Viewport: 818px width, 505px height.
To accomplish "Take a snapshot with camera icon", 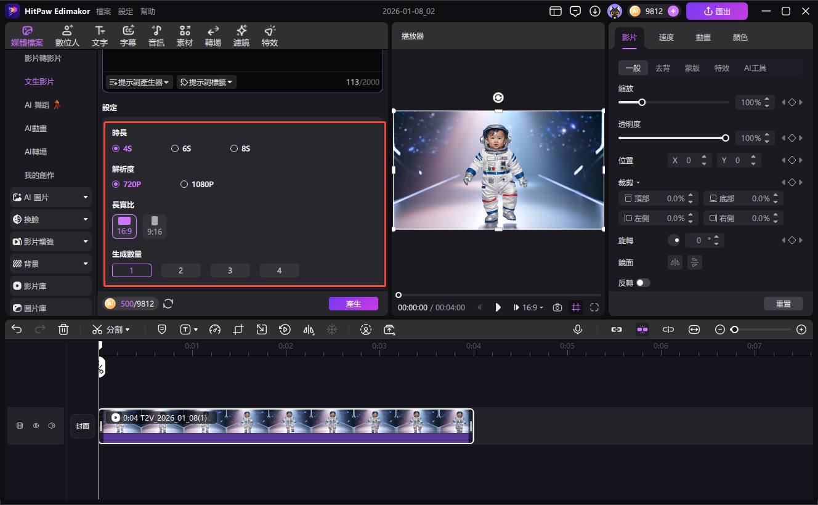I will (x=557, y=307).
